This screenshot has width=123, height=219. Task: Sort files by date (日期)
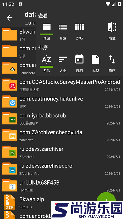[x=79, y=64]
